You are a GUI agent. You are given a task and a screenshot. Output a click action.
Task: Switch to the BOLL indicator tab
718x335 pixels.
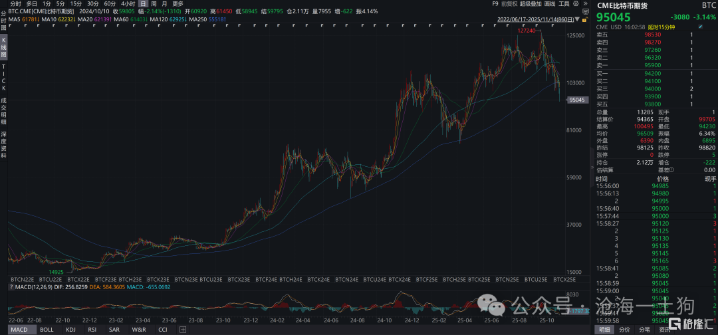tap(47, 330)
